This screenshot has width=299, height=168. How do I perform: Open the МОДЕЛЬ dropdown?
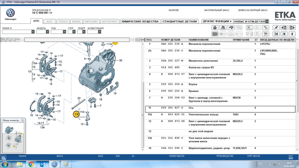click(47, 32)
